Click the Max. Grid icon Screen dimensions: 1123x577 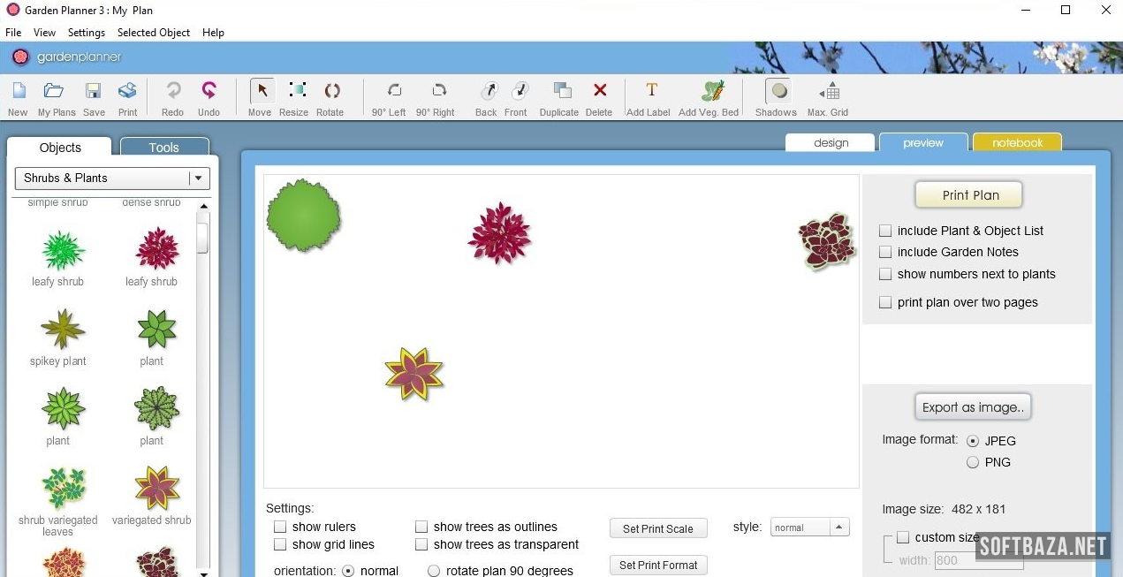pyautogui.click(x=829, y=91)
